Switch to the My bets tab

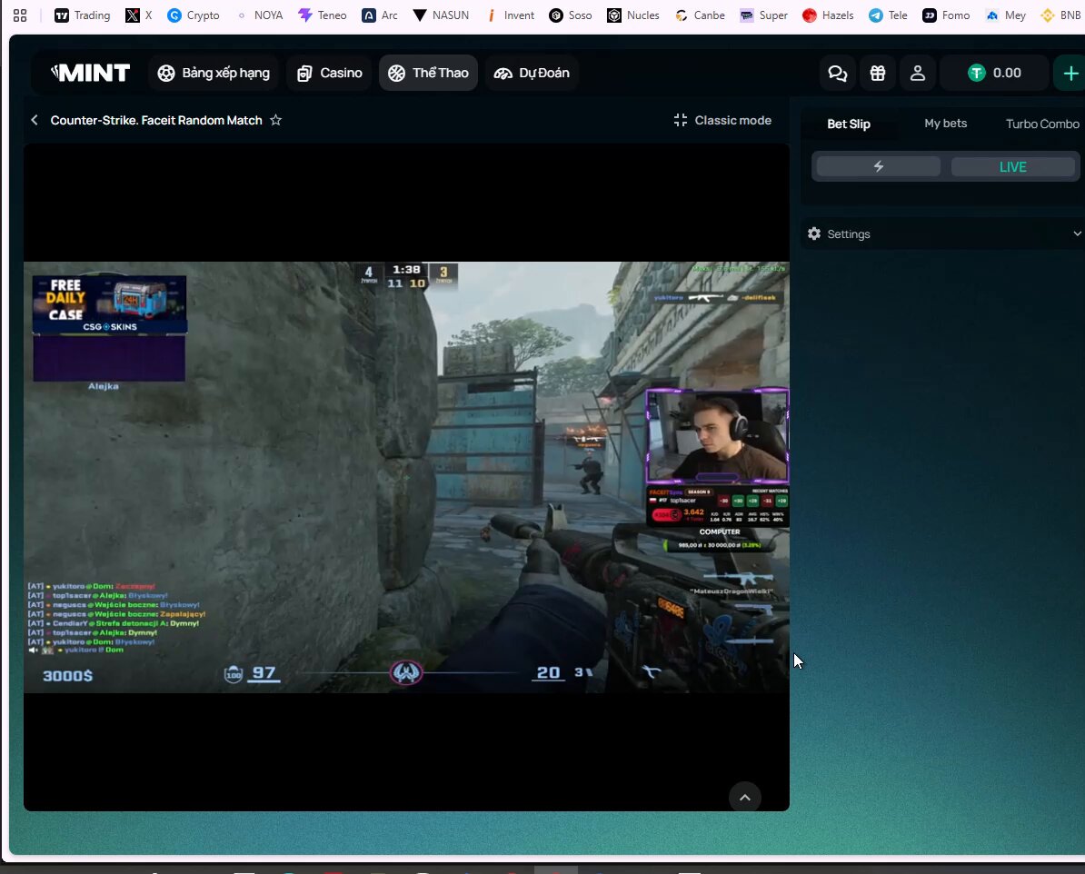pyautogui.click(x=946, y=124)
